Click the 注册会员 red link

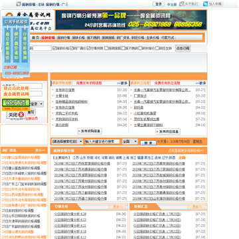31,119
